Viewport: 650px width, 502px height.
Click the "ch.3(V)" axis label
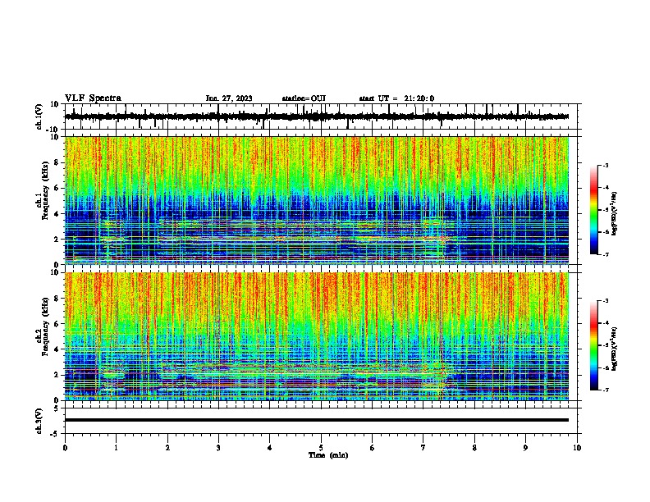pos(39,421)
